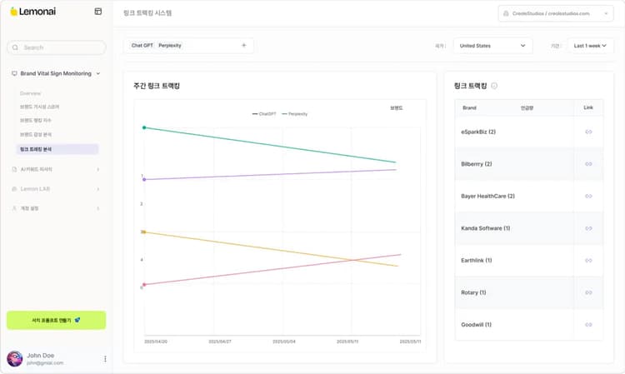Open the link icon for Kanda Software
Viewport: 625px width, 374px height.
point(588,228)
